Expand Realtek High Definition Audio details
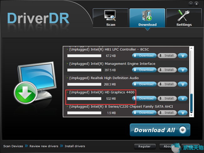This screenshot has width=204, height=153. click(x=182, y=84)
